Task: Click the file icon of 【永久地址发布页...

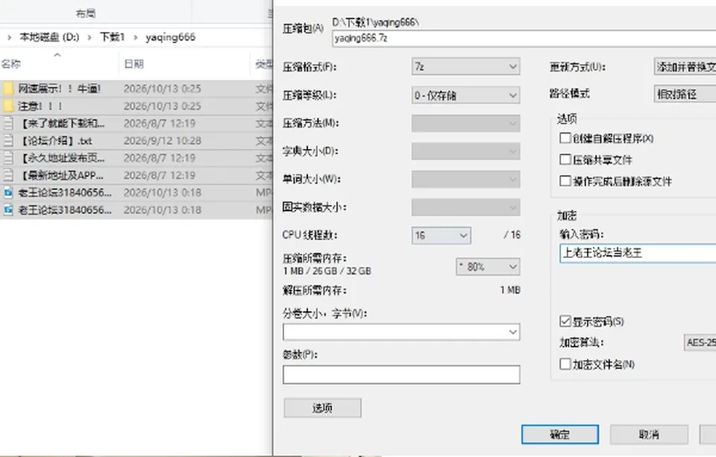Action: click(8, 158)
